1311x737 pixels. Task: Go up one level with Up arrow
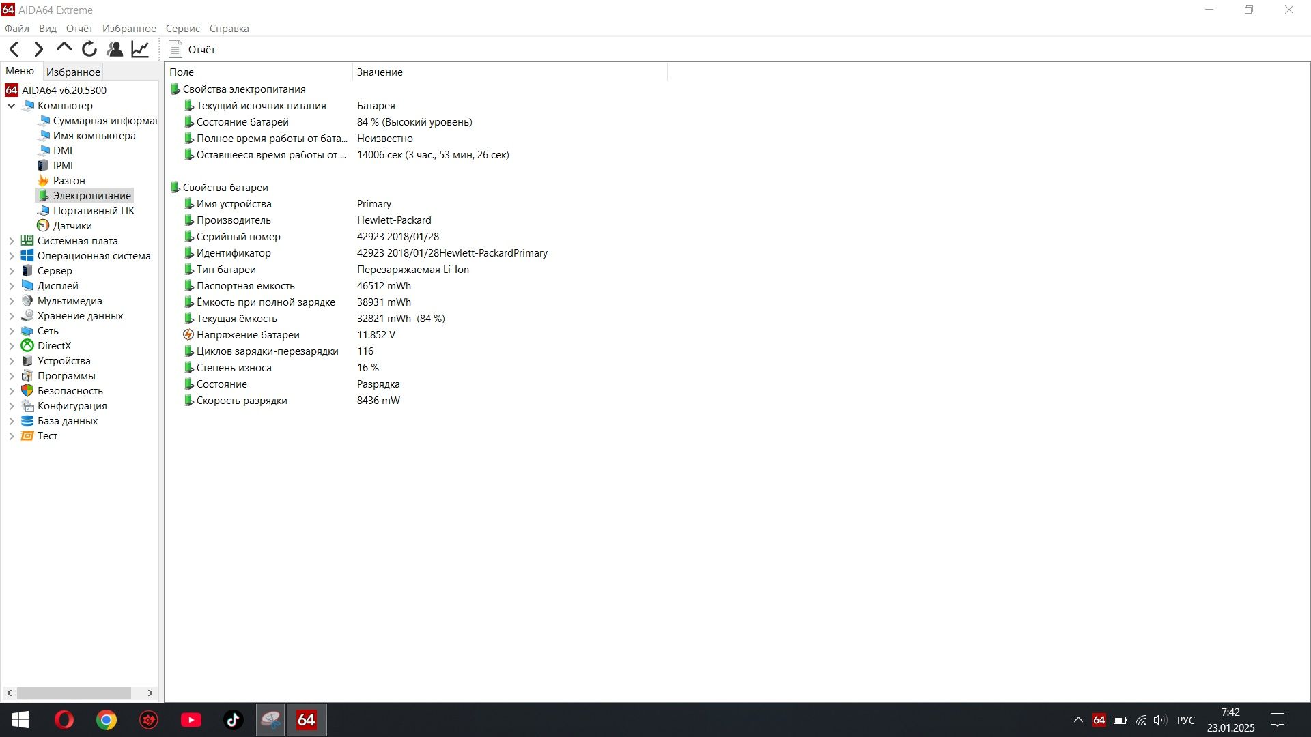point(64,48)
